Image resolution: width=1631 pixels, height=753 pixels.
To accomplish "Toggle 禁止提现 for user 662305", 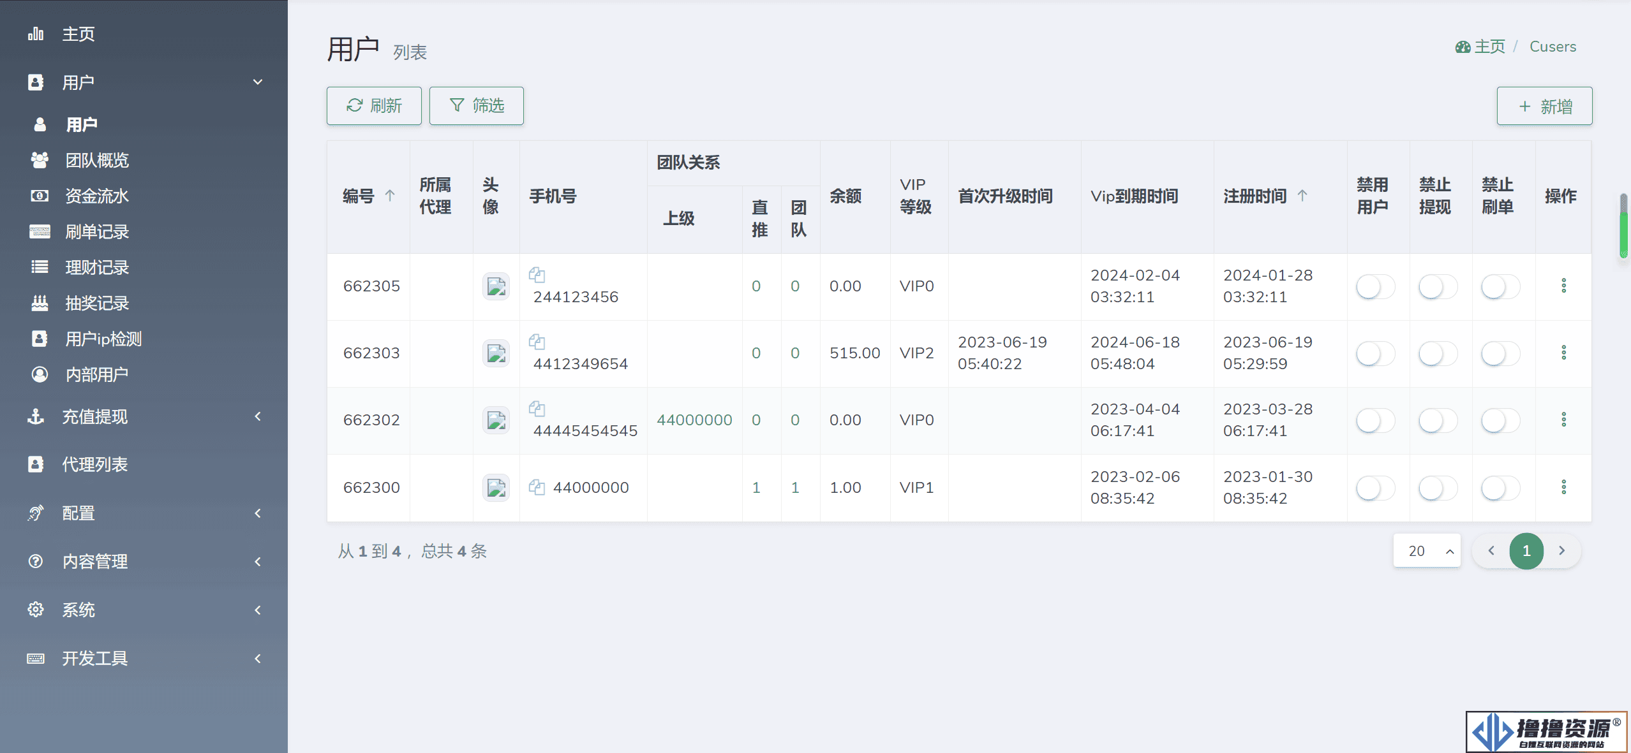I will 1438,287.
